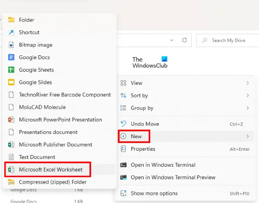Screen dimensions: 259x203
Task: Open the address bar history dropdown chevron
Action: [x=172, y=40]
